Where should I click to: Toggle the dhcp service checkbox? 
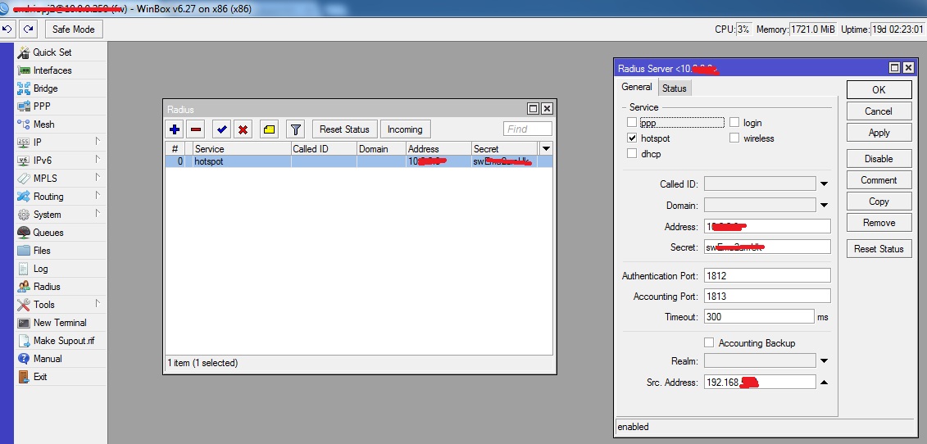point(632,153)
